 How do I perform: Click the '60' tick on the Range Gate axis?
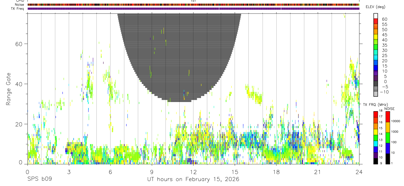18,44
